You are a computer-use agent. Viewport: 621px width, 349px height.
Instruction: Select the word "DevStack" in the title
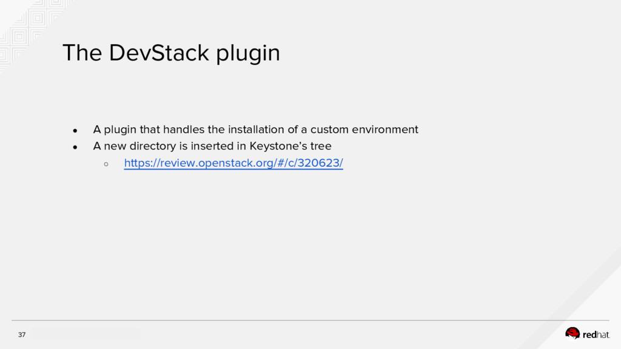point(159,53)
